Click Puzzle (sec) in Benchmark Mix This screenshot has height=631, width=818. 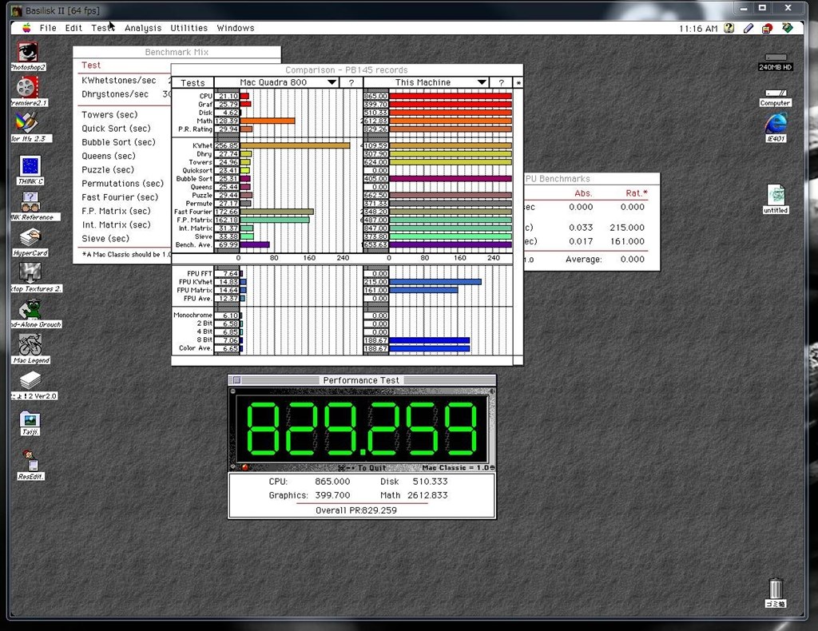click(x=108, y=169)
